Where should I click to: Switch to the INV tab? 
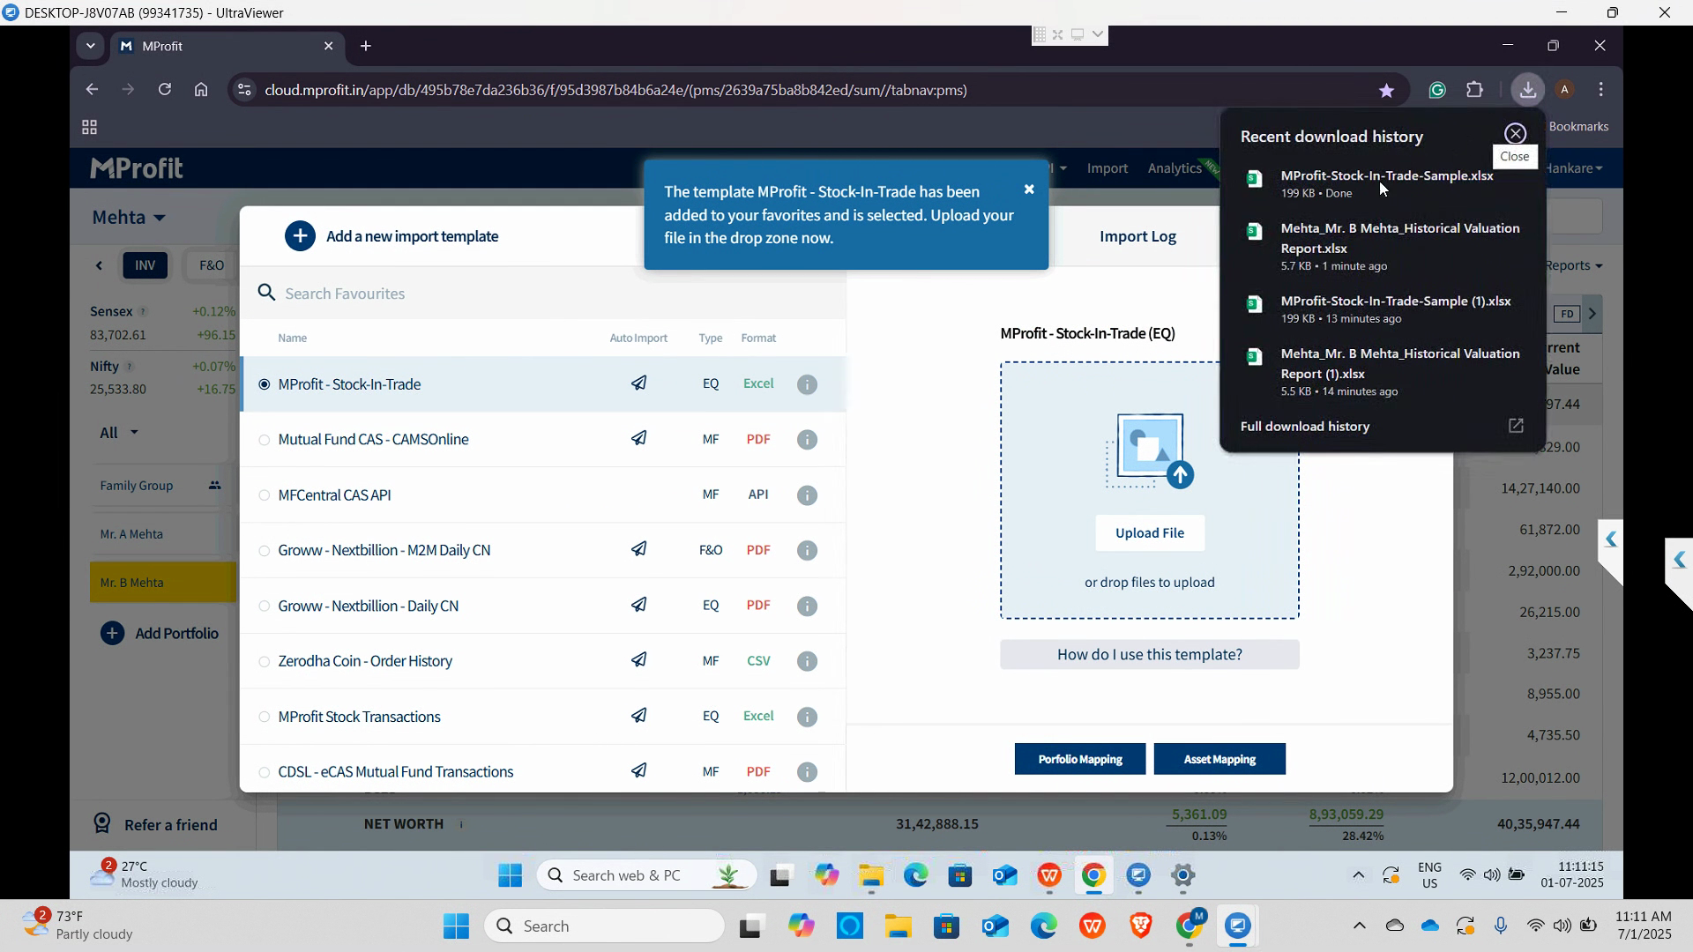coord(145,265)
